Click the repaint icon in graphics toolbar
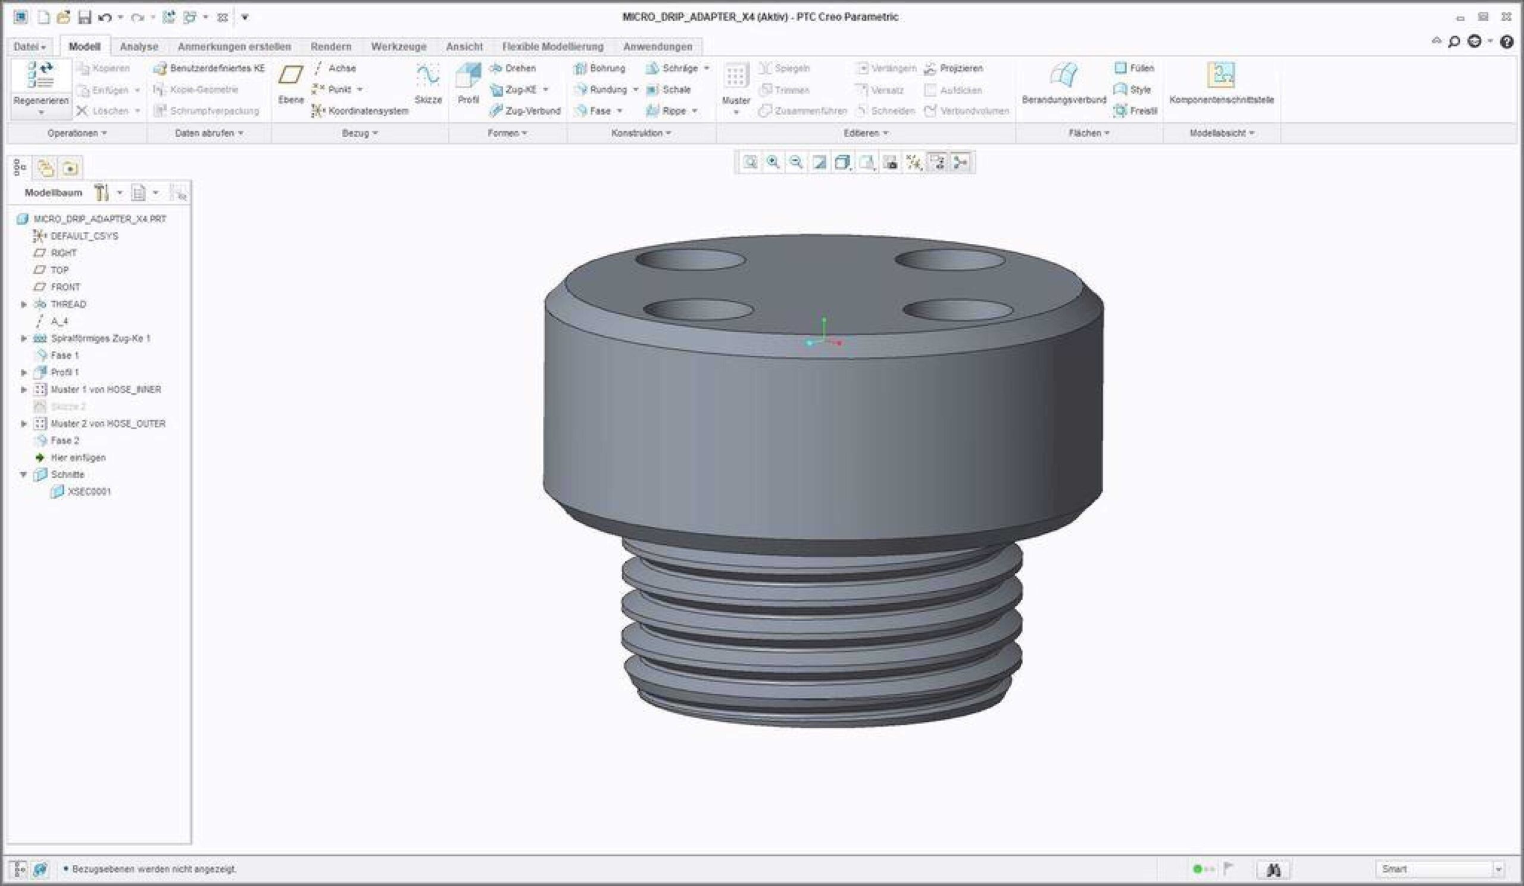This screenshot has height=886, width=1524. 819,162
